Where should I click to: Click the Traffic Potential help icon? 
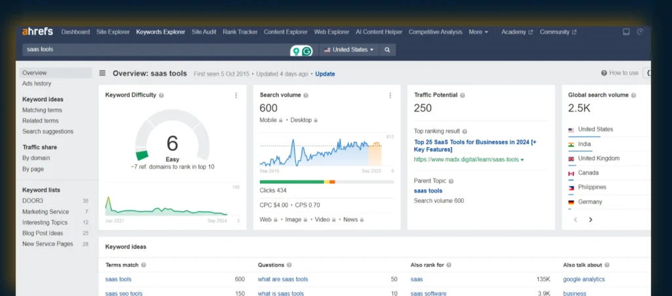(463, 95)
